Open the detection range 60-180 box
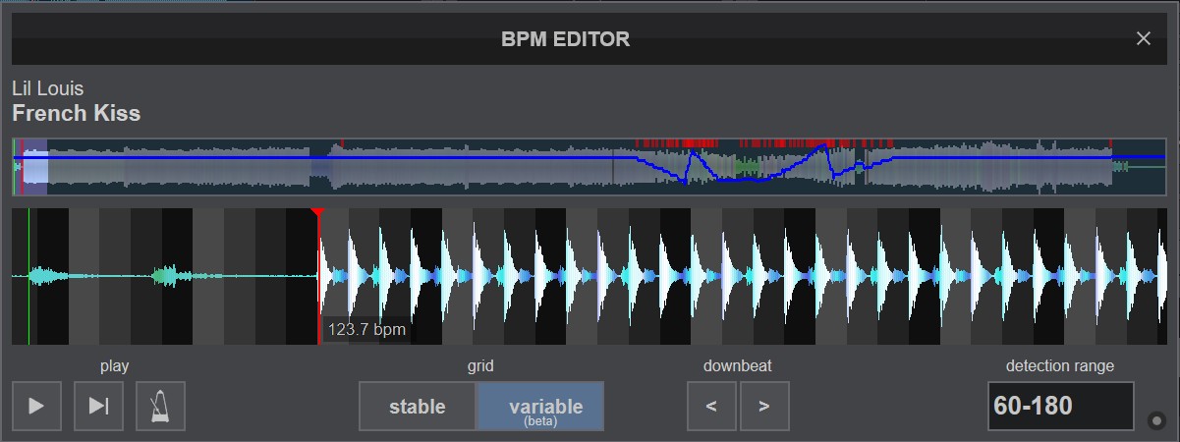 coord(1060,407)
